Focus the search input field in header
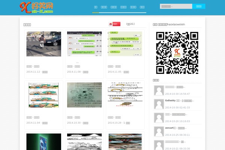Viewport: 225px width, 150px height. click(176, 6)
